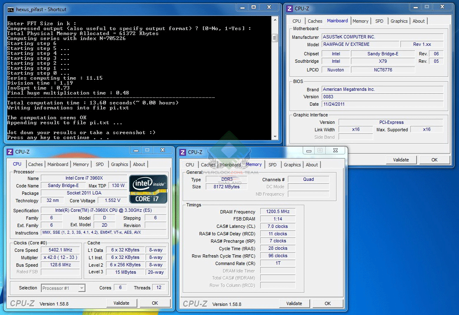
Task: Click OK in the Memory window
Action: 327,303
